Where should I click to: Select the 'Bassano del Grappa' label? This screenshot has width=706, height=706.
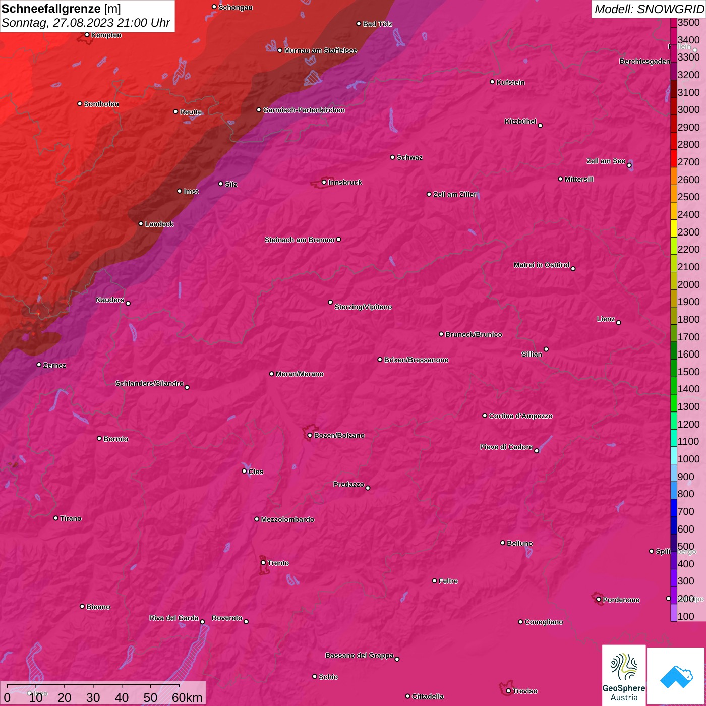click(x=360, y=655)
